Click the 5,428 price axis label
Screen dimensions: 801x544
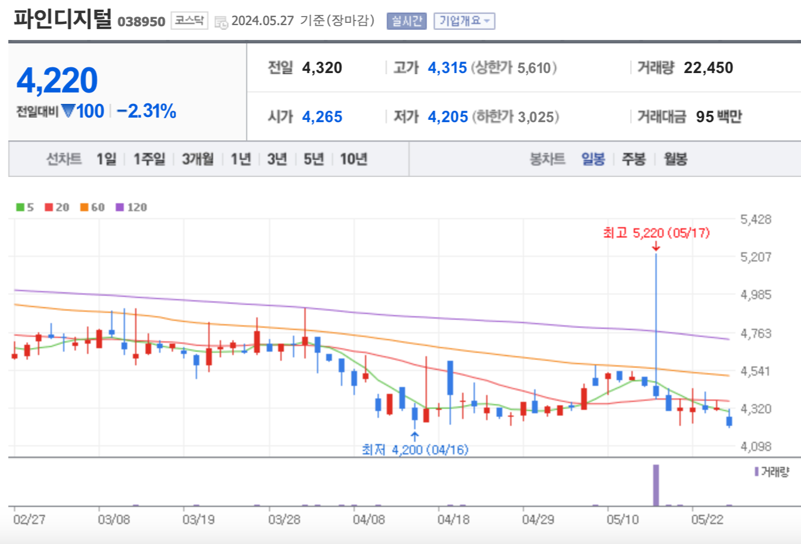(x=756, y=219)
